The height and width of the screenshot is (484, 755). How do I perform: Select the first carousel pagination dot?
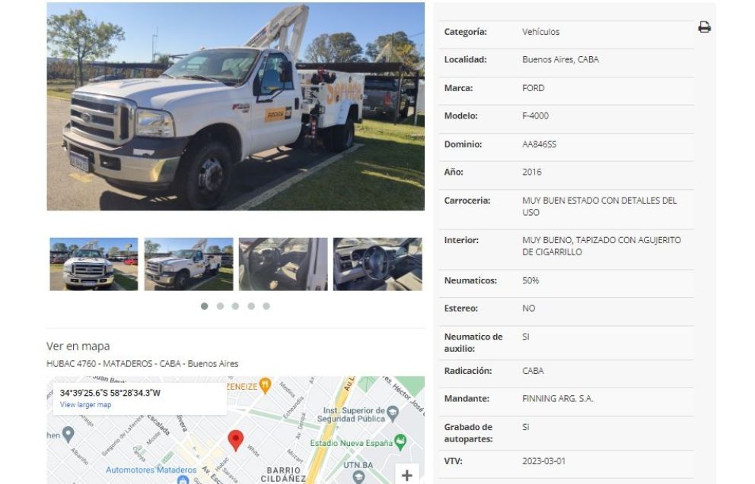tap(205, 306)
